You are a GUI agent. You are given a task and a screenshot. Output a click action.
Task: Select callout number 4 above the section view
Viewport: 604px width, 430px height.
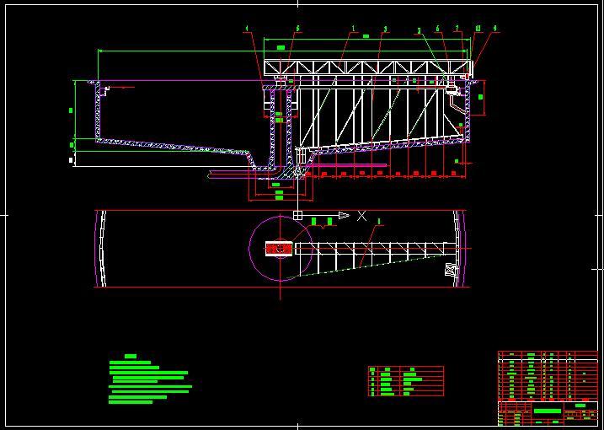(247, 28)
